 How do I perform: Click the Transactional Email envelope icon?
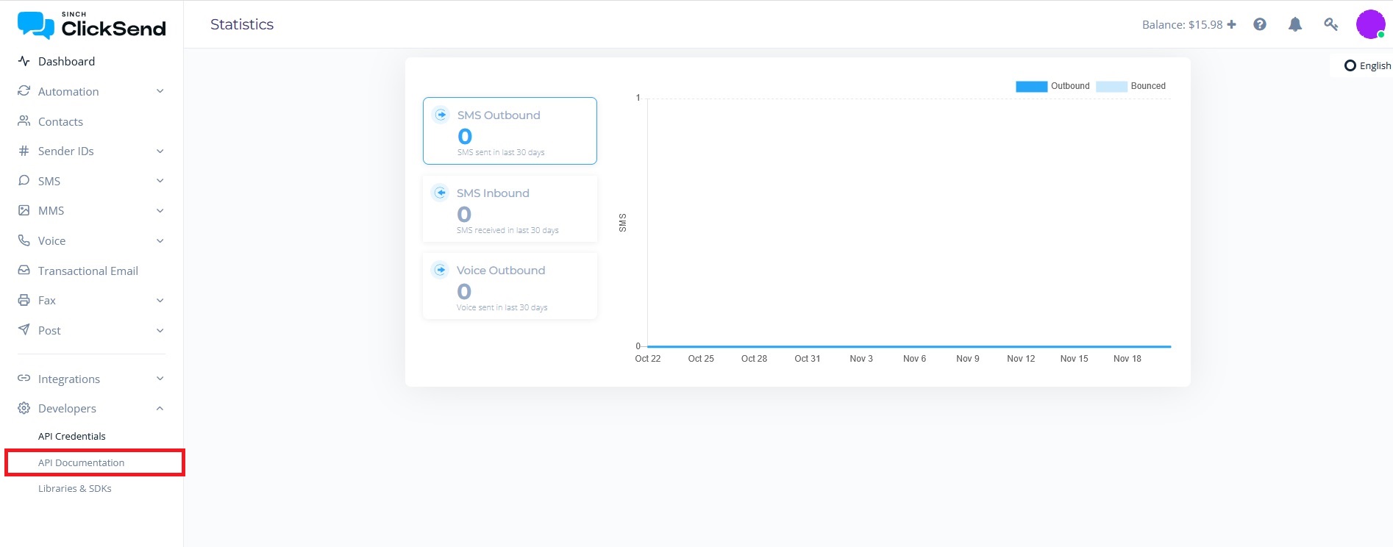(24, 271)
